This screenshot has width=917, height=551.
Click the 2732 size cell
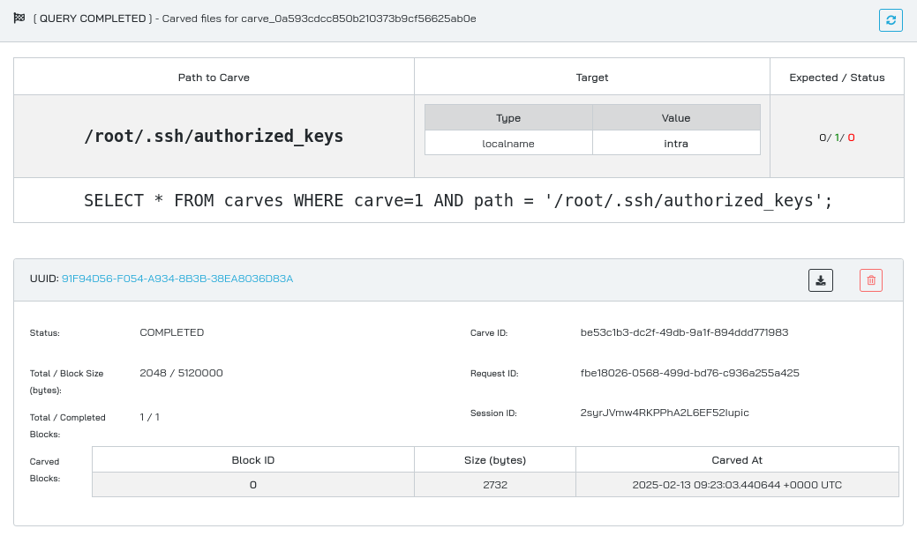tap(495, 485)
